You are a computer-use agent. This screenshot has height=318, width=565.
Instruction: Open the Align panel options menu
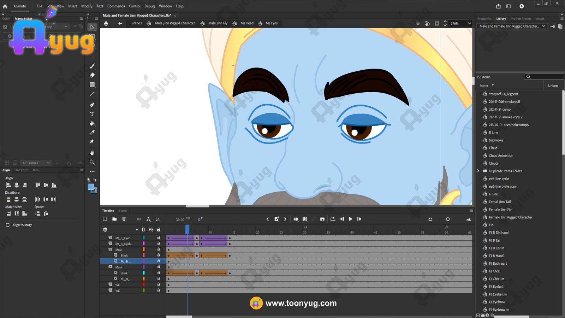(x=81, y=170)
